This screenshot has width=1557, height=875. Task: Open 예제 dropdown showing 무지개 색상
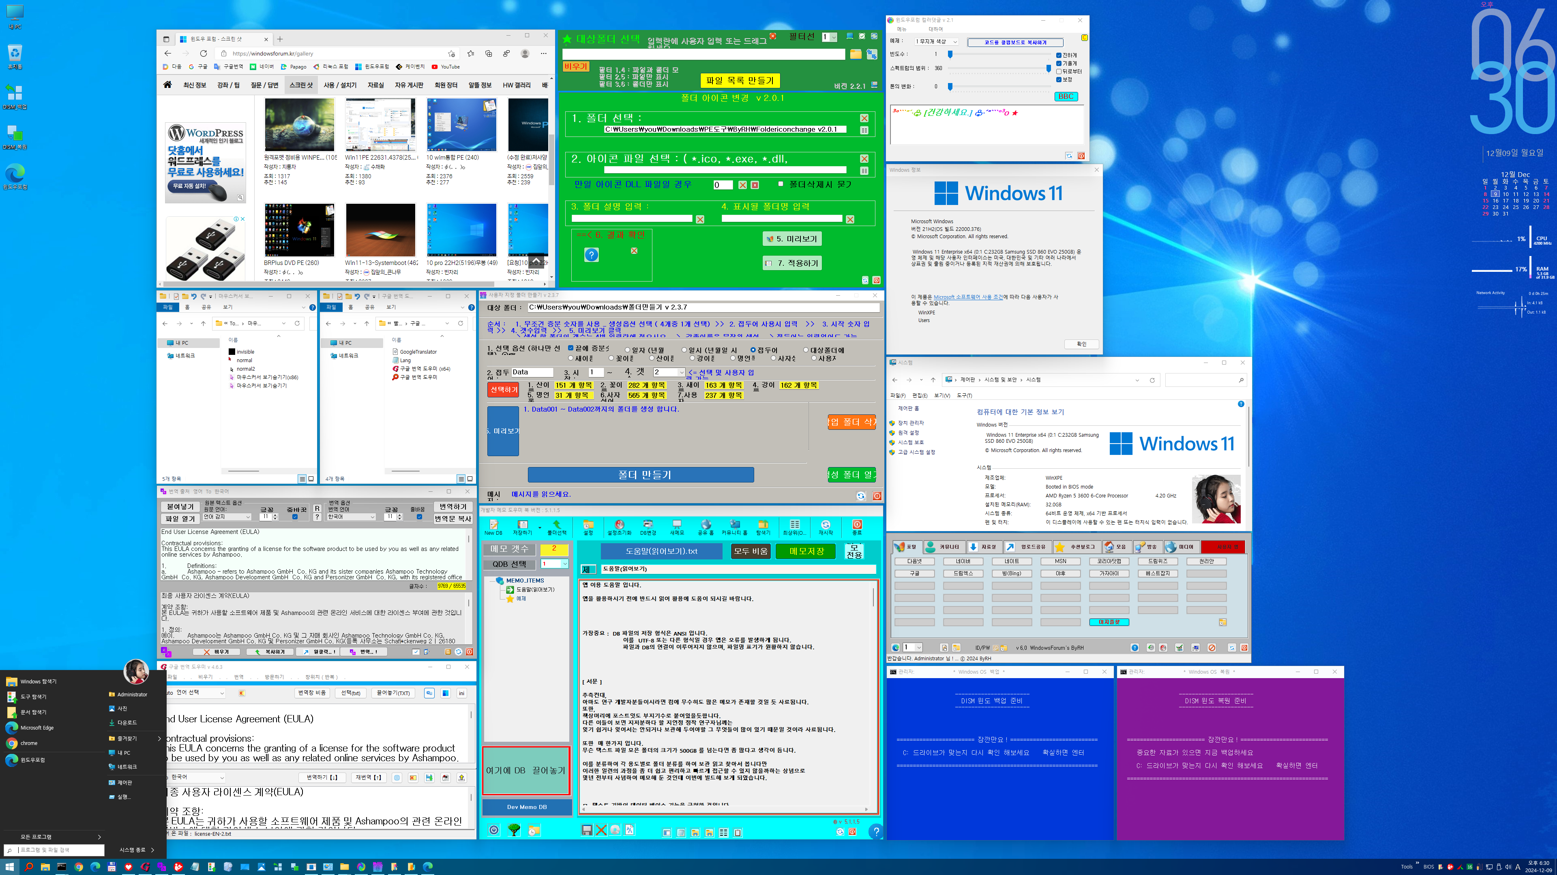click(x=936, y=42)
